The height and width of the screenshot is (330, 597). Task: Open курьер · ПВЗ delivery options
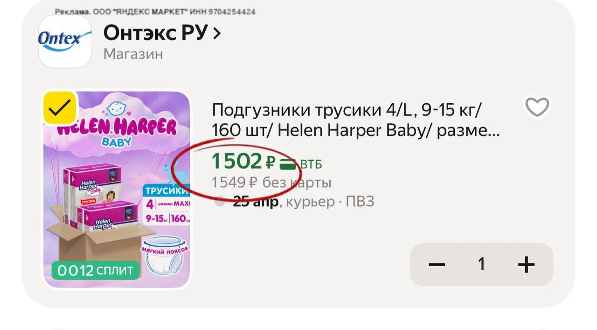(330, 202)
